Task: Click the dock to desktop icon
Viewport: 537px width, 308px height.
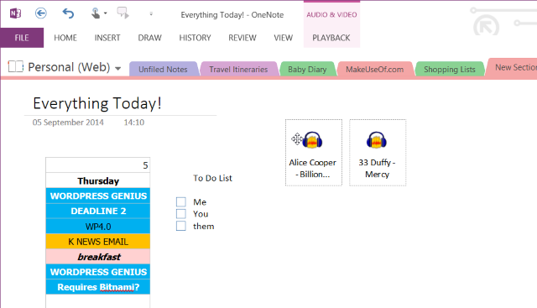Action: coord(123,13)
